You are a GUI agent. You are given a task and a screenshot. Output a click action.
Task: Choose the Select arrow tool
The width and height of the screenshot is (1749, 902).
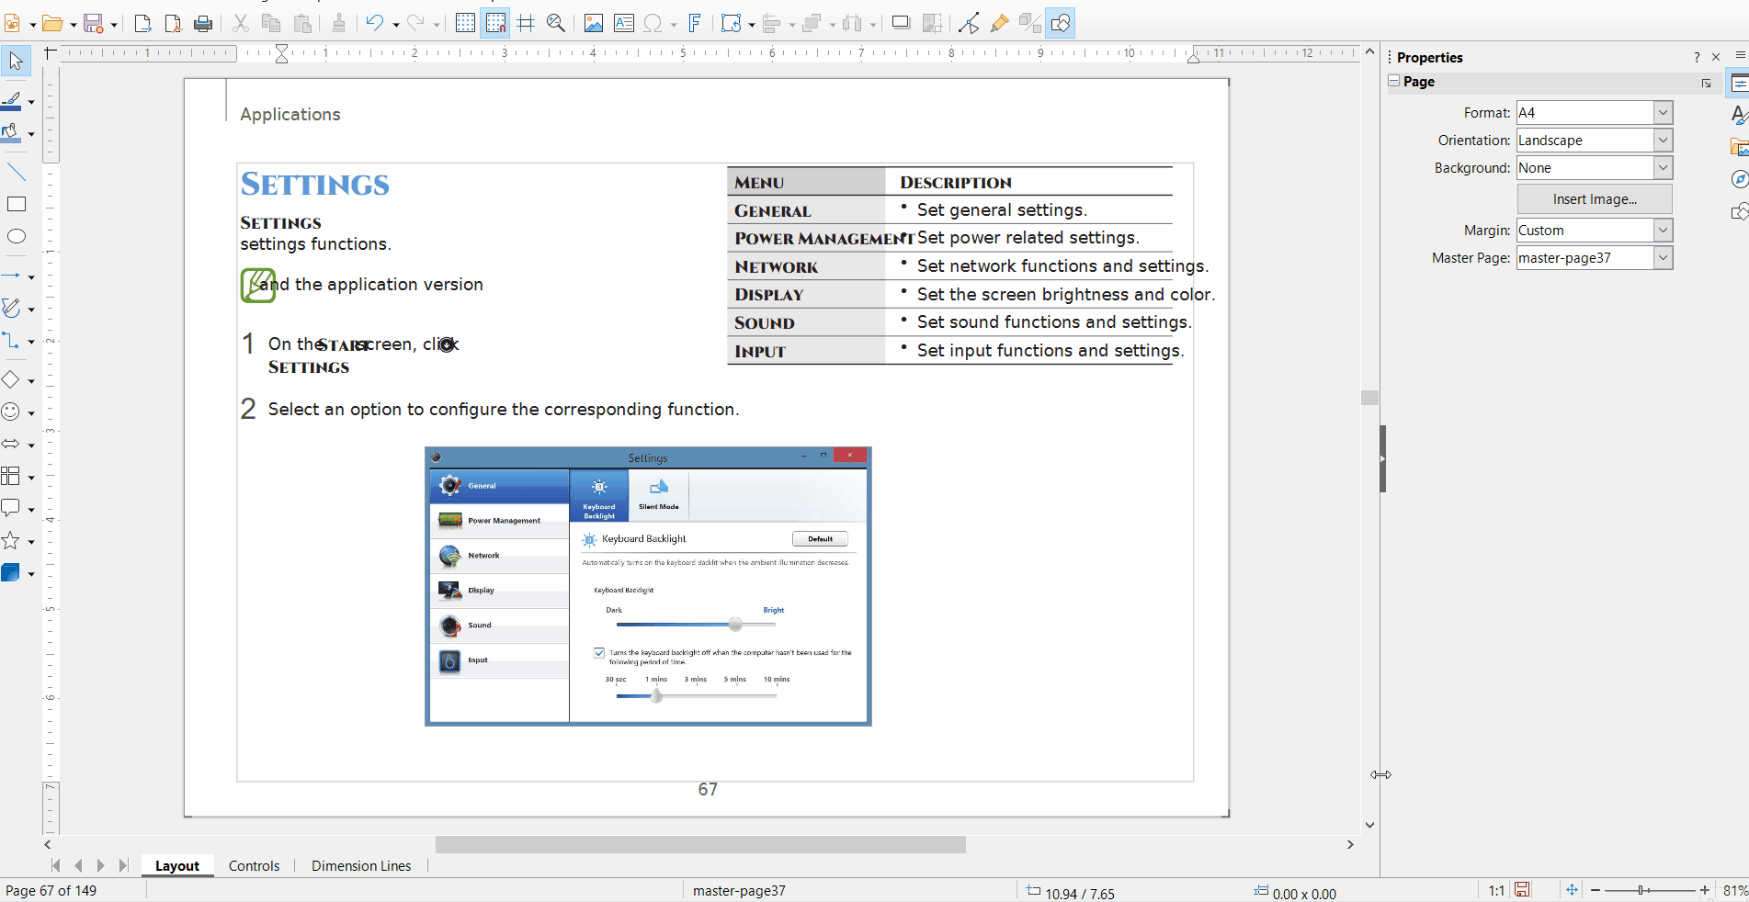pyautogui.click(x=16, y=62)
